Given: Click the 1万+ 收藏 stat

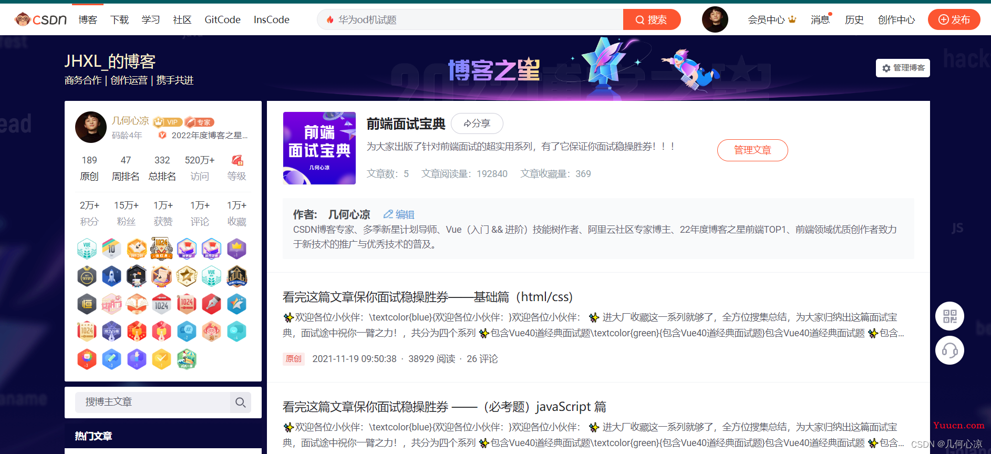Looking at the screenshot, I should (x=236, y=213).
